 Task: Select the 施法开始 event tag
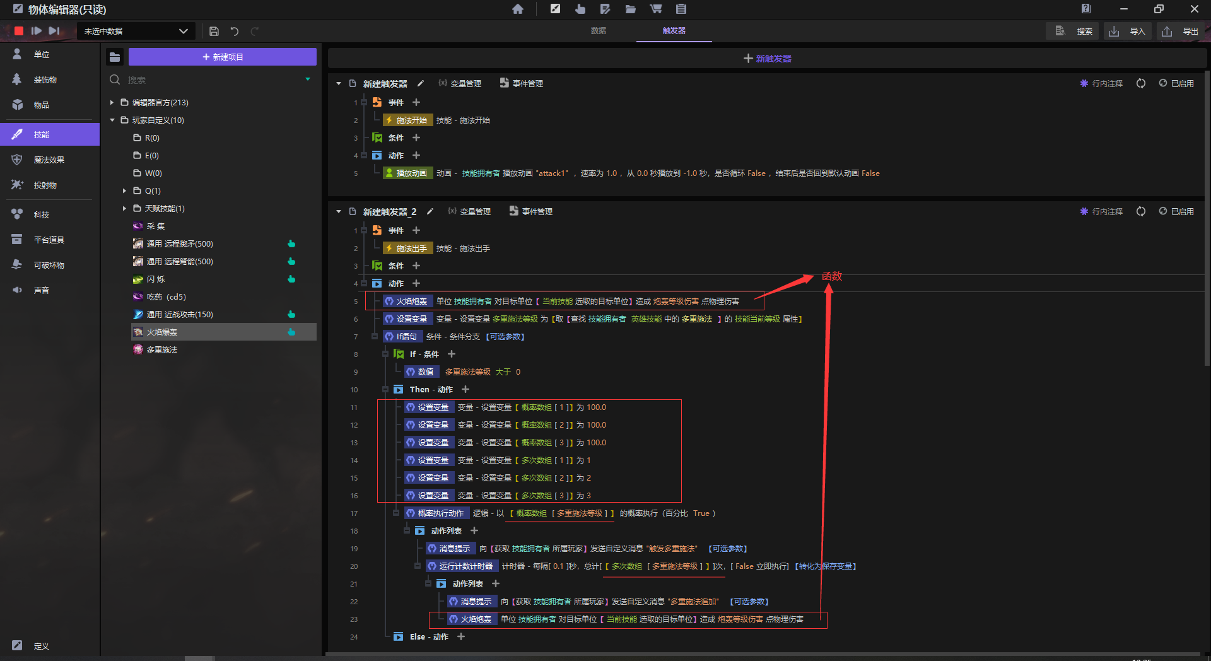(407, 120)
